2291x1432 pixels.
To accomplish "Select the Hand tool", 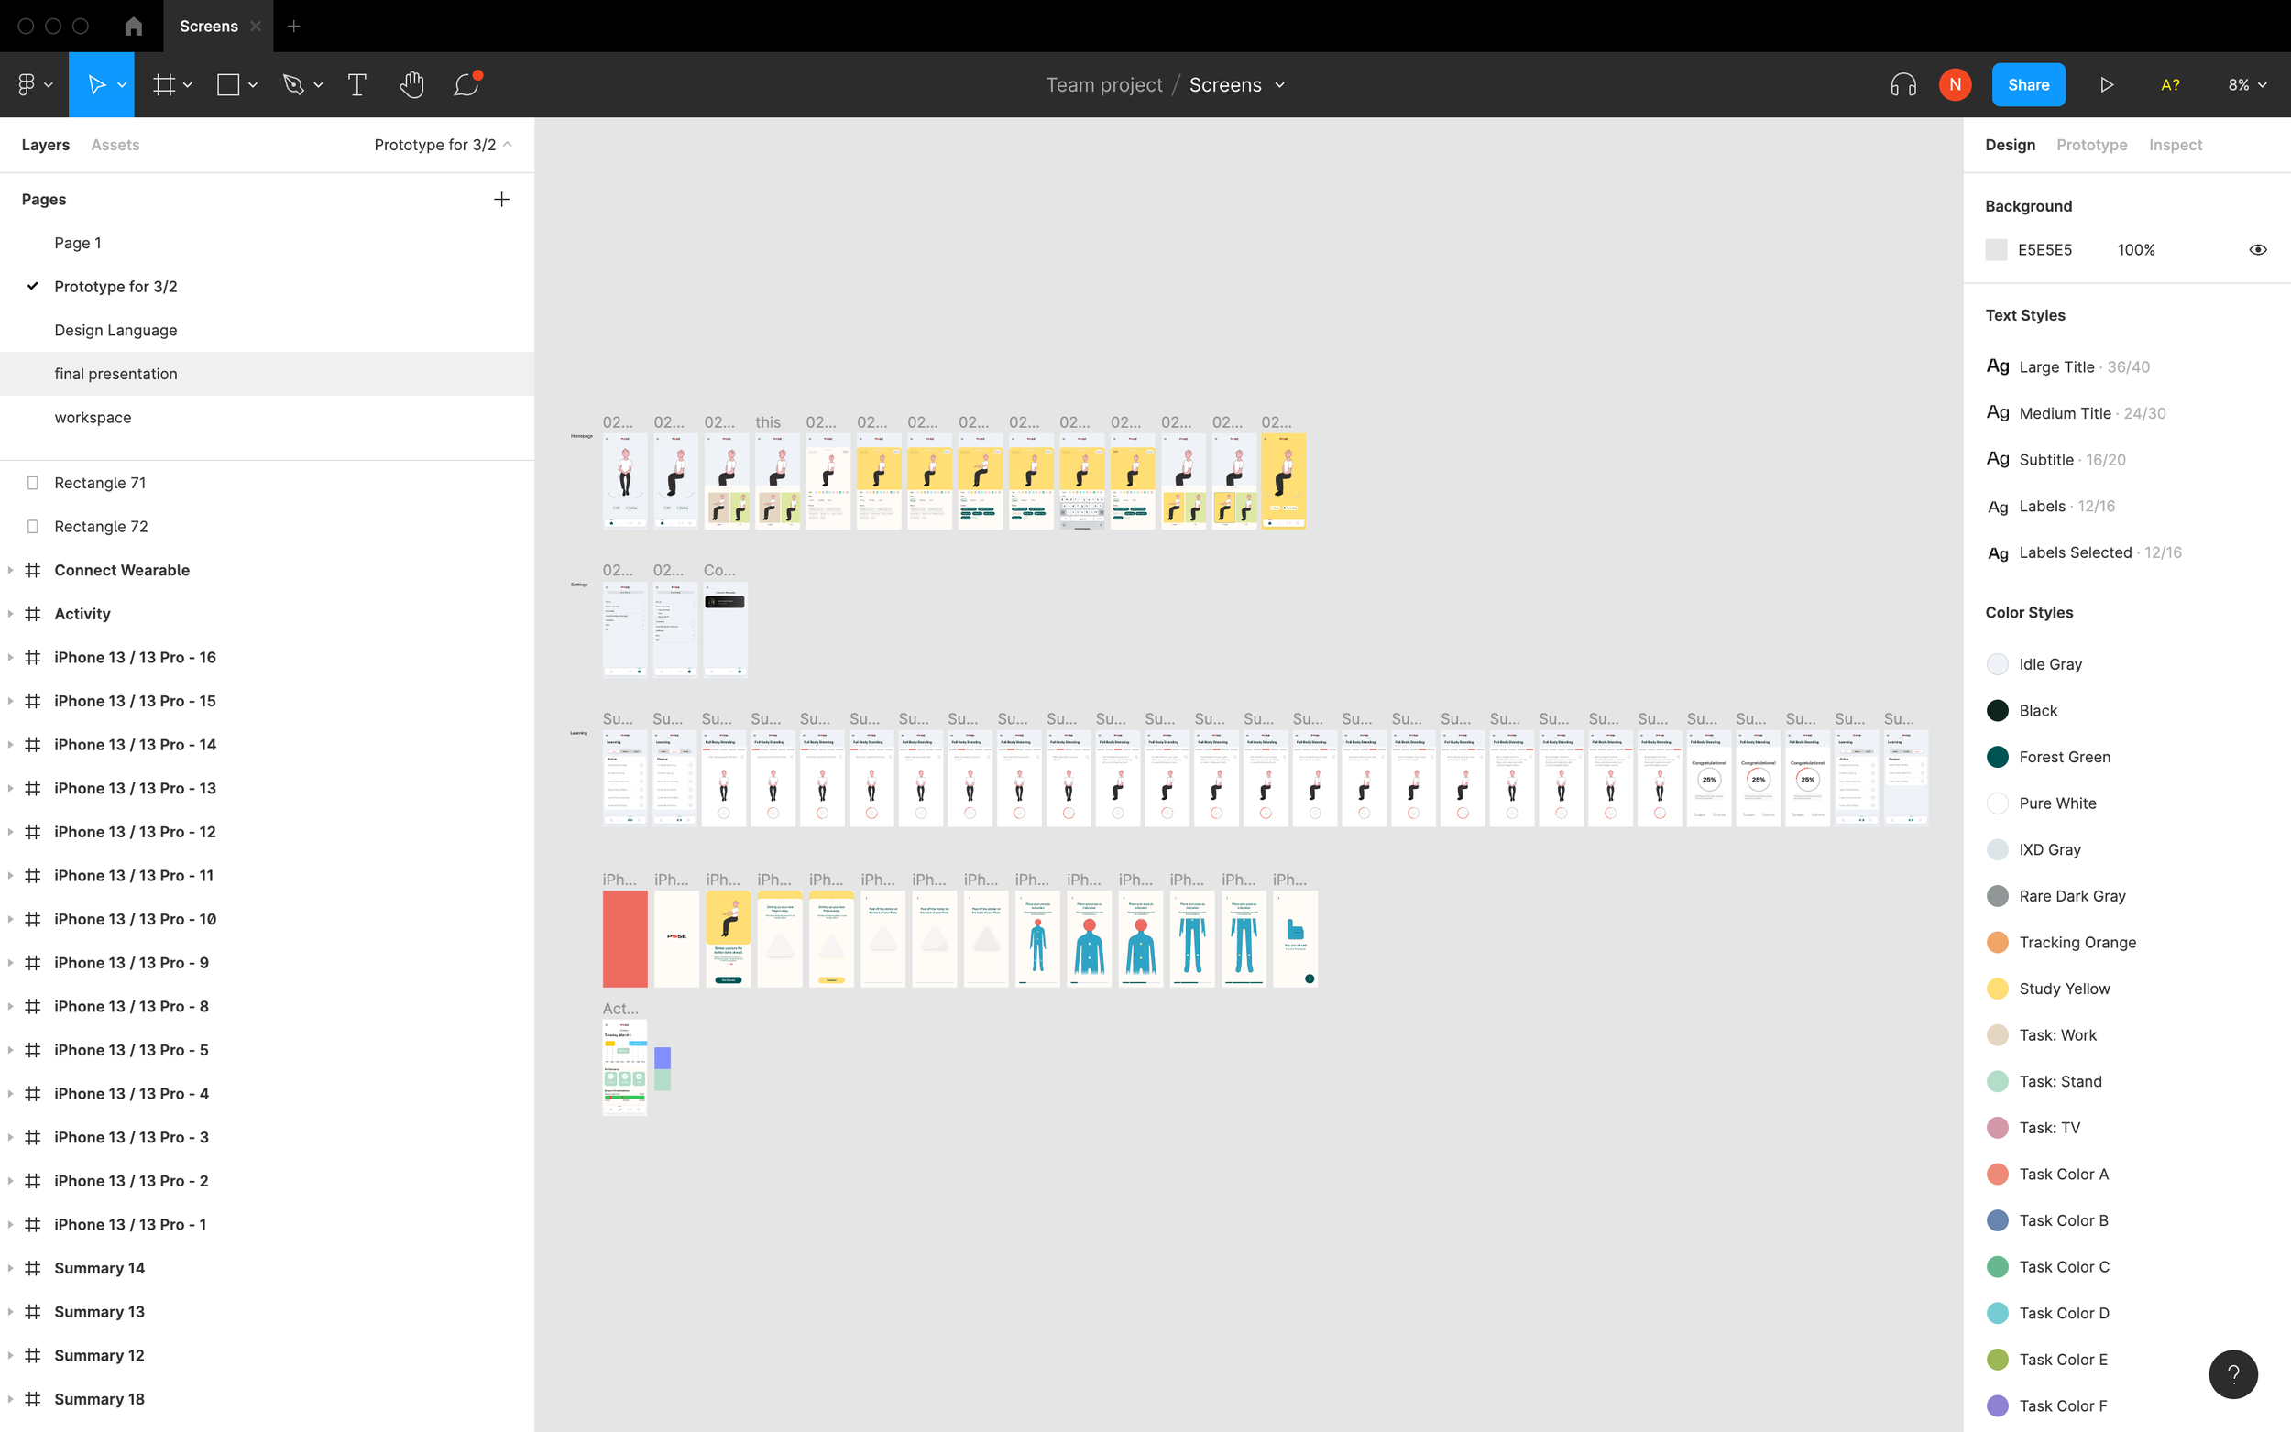I will (x=411, y=85).
